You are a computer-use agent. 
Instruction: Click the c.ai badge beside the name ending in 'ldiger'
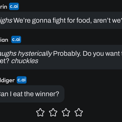tap(21, 80)
